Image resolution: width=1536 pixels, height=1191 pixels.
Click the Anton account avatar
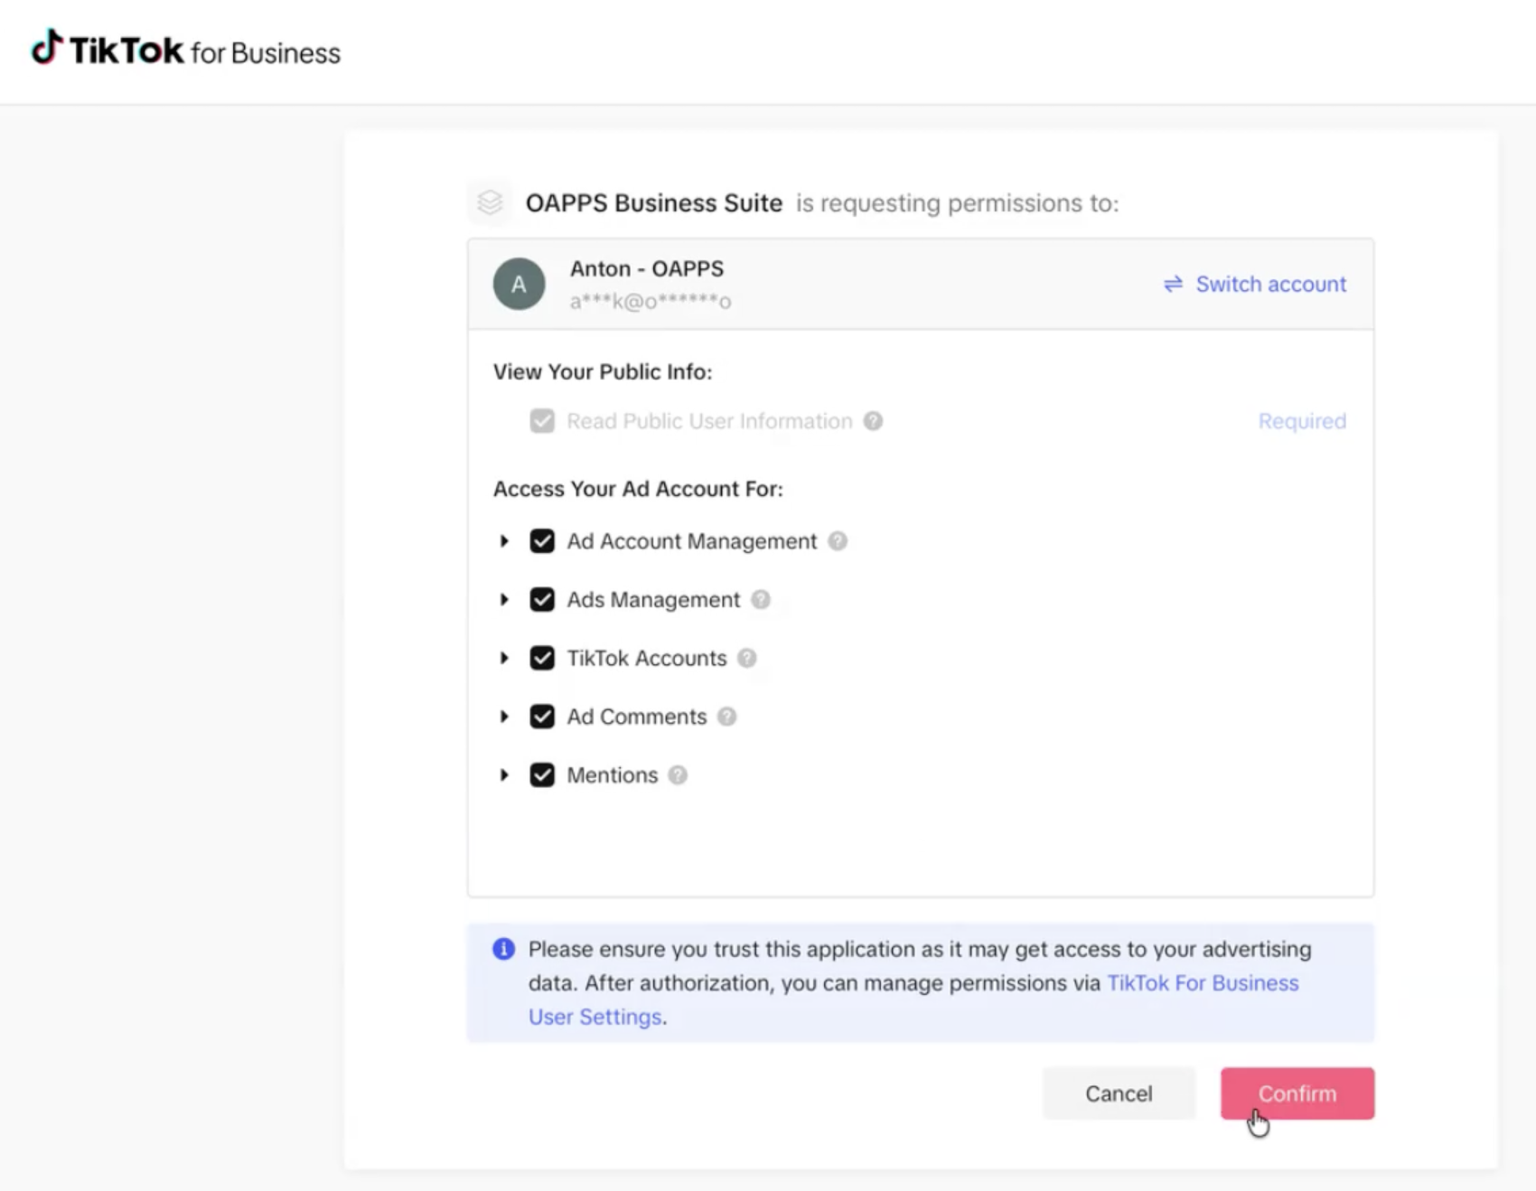point(519,284)
